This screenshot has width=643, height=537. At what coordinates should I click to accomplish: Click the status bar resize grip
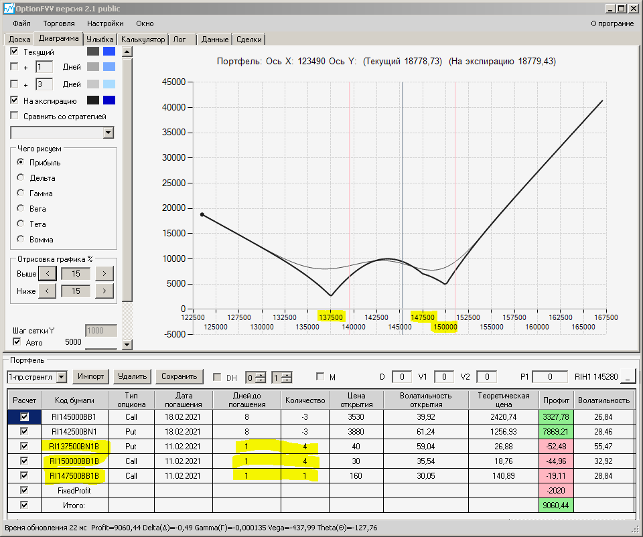click(x=635, y=529)
